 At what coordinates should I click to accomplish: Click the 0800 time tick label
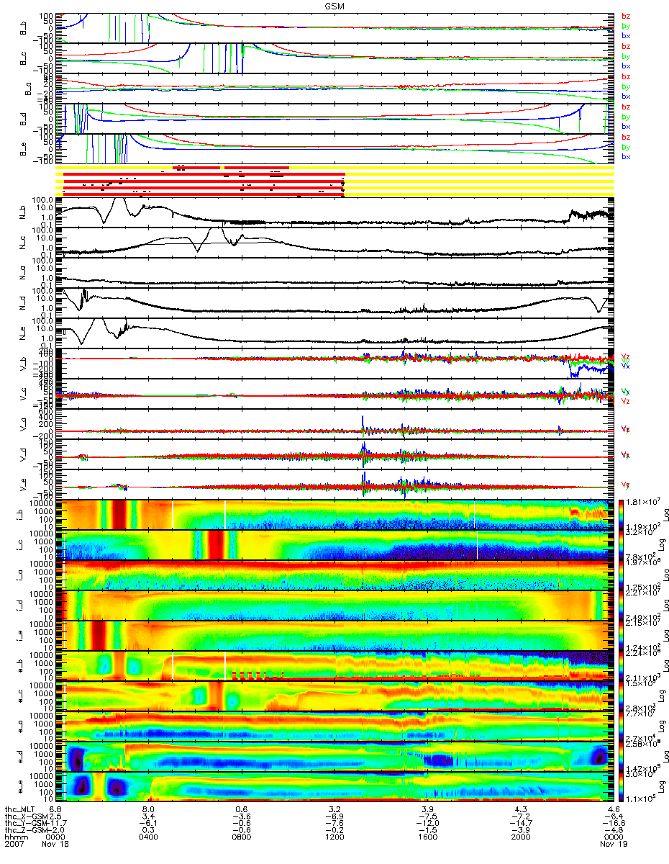click(241, 837)
